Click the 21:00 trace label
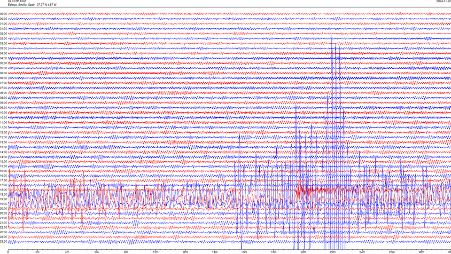This screenshot has width=451, height=254. (3, 218)
